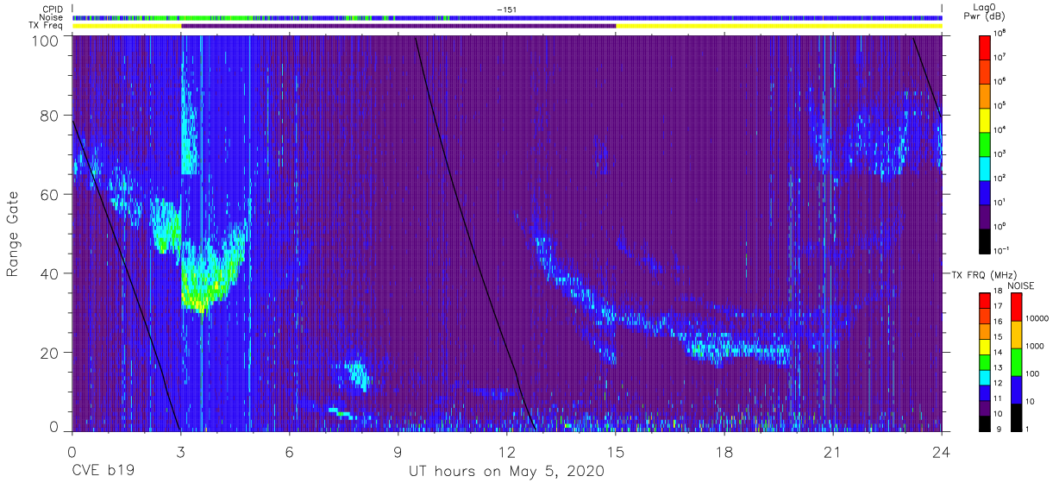
Task: Pick the blue segment of the noise legend
Action: (x=1015, y=390)
